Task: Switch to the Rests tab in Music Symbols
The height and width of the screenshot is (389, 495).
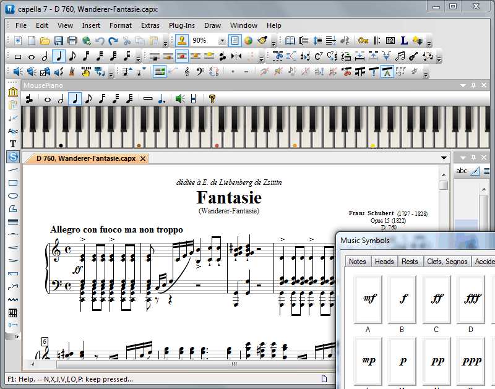Action: click(x=410, y=262)
